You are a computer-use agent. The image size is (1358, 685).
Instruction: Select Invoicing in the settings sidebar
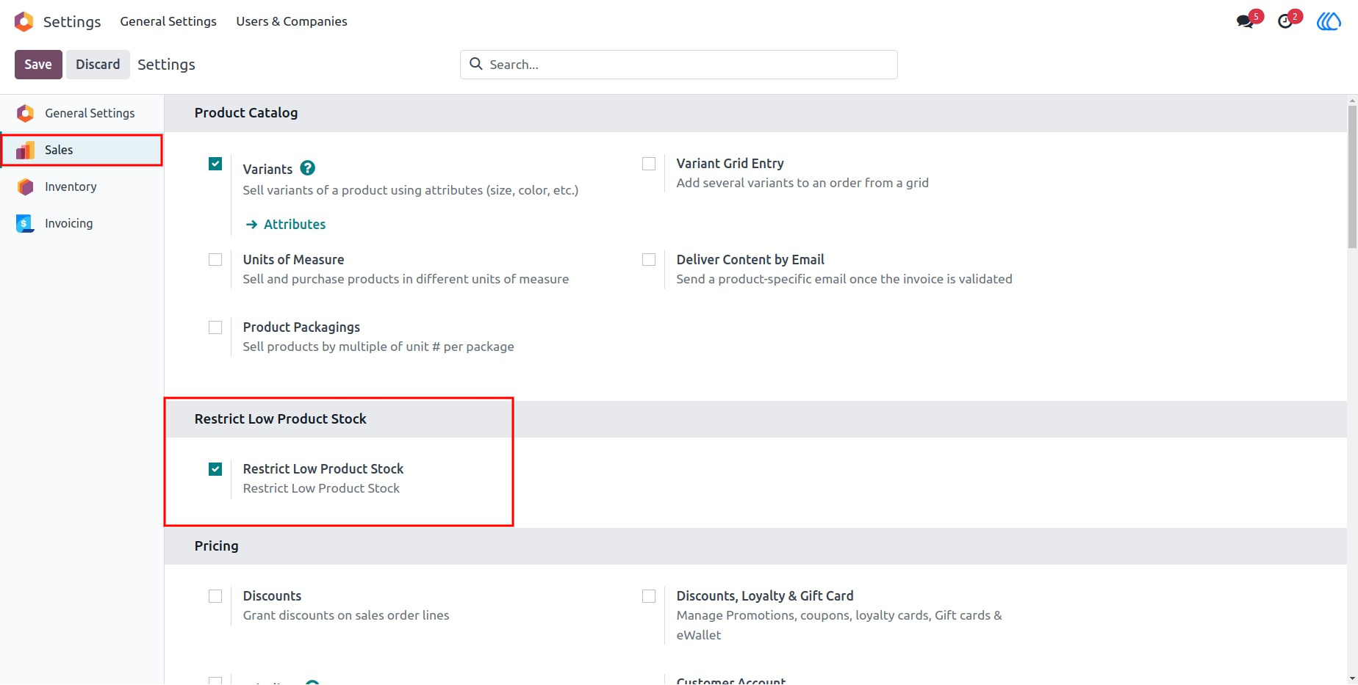(x=82, y=223)
